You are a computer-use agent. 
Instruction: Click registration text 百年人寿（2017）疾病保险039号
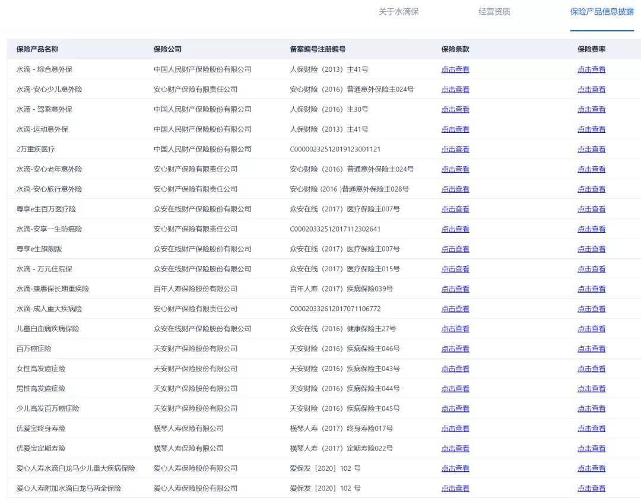coord(341,288)
